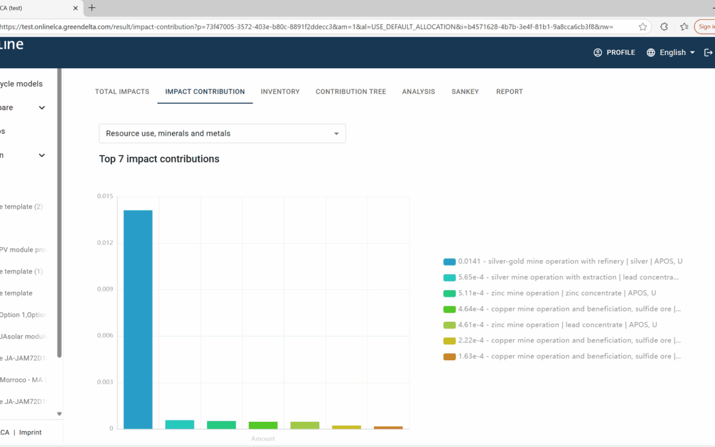
Task: Click the browser Sign in button
Action: (x=706, y=26)
